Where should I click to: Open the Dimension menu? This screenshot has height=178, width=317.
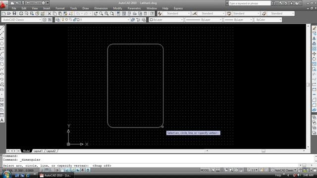point(101,8)
